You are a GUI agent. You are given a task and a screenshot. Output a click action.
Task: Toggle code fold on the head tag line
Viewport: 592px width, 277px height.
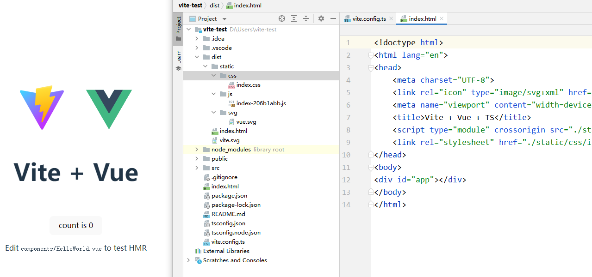371,68
